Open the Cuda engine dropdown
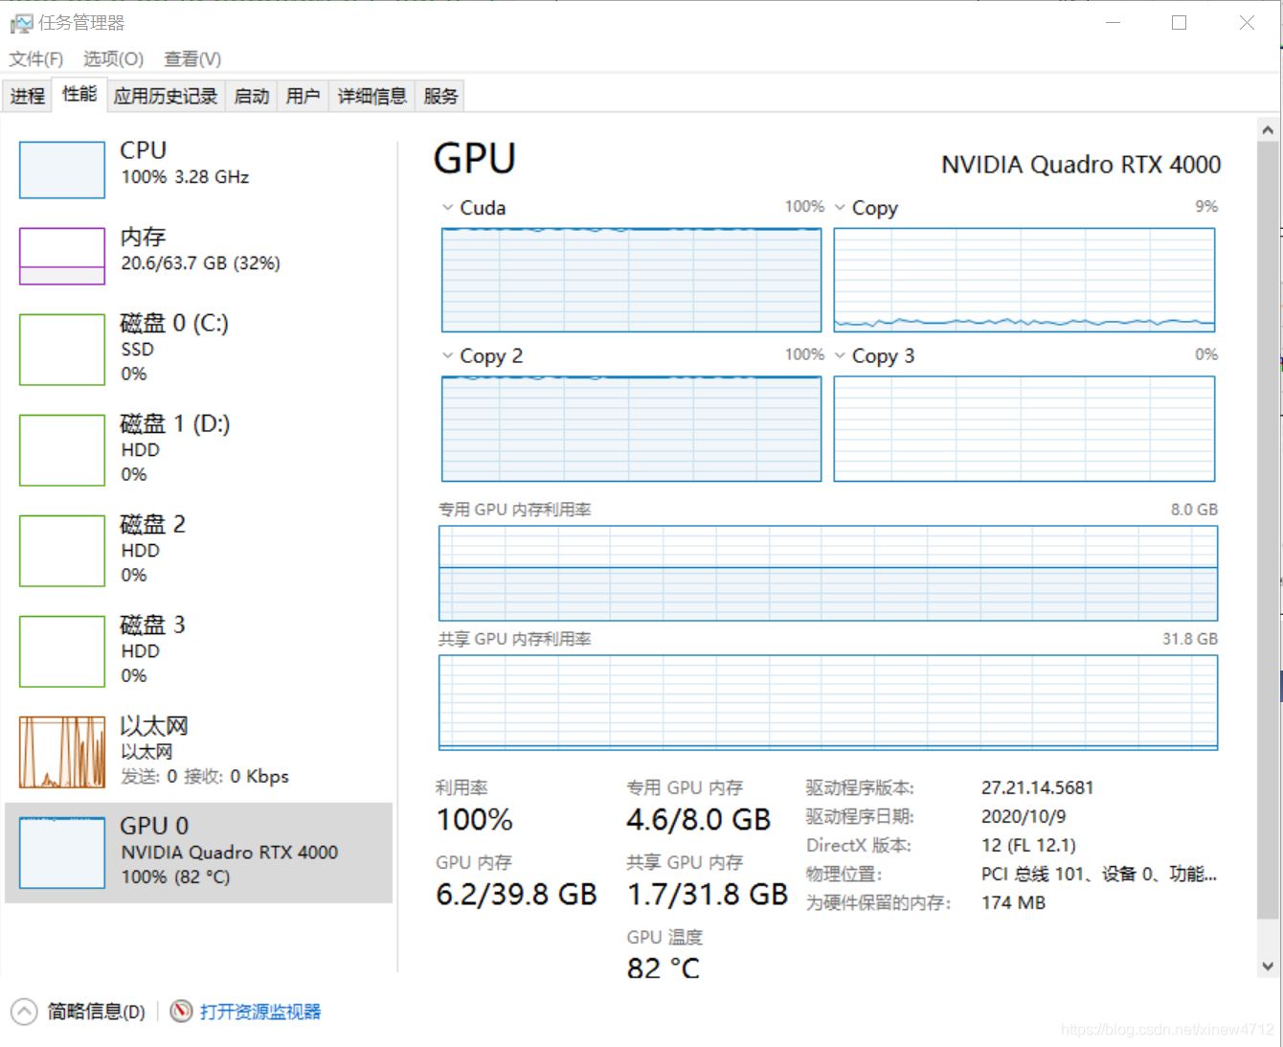This screenshot has width=1283, height=1047. 447,208
